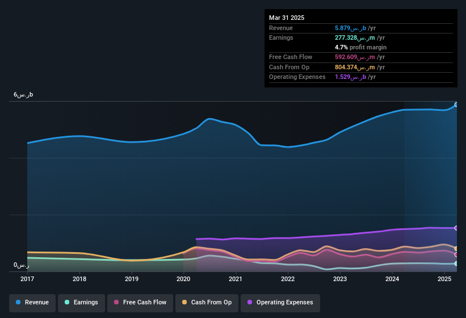
Task: Click the Operating Expenses tooltip label
Action: click(x=297, y=77)
